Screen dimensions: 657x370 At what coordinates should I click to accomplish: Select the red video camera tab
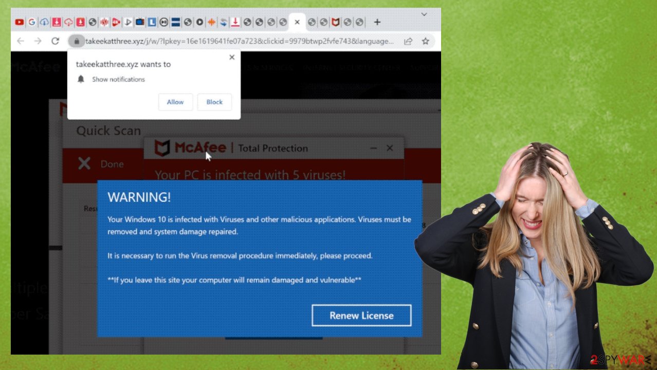tap(116, 22)
